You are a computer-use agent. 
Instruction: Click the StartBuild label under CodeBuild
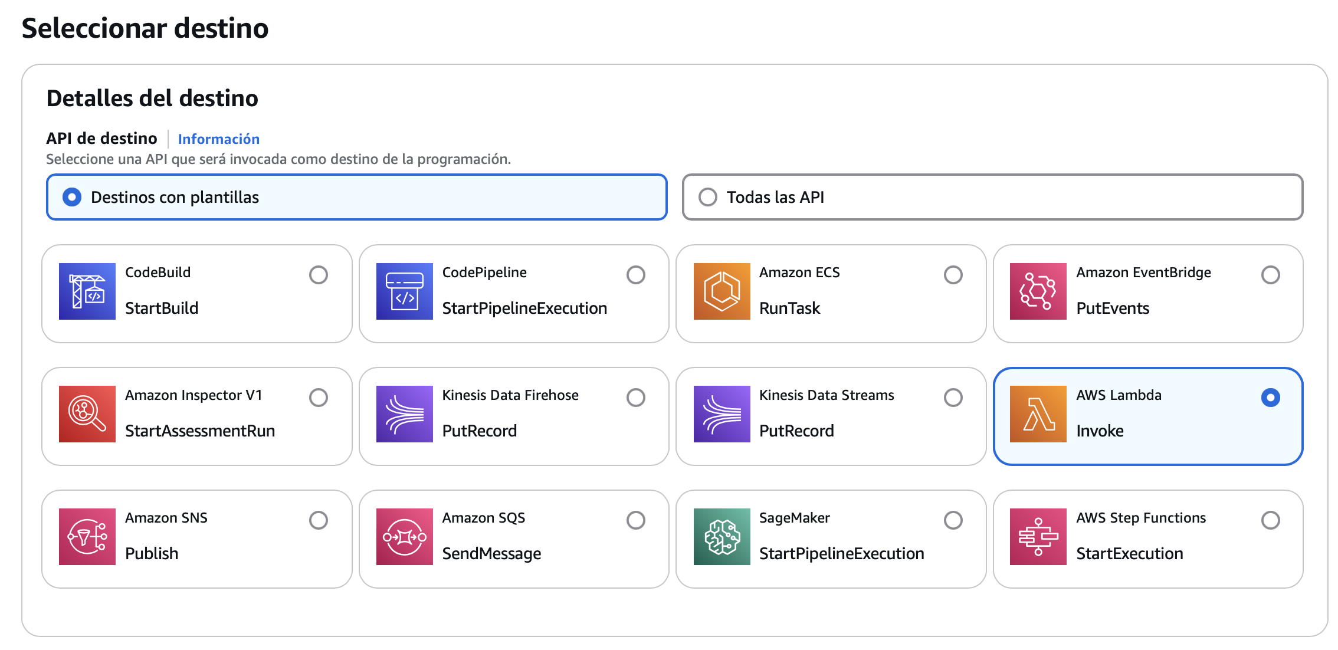click(162, 308)
